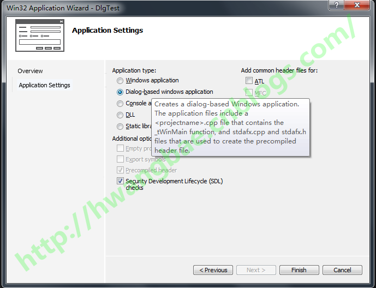Viewport: 376px width, 288px height.
Task: Toggle Export symbols checkbox
Action: tap(120, 159)
